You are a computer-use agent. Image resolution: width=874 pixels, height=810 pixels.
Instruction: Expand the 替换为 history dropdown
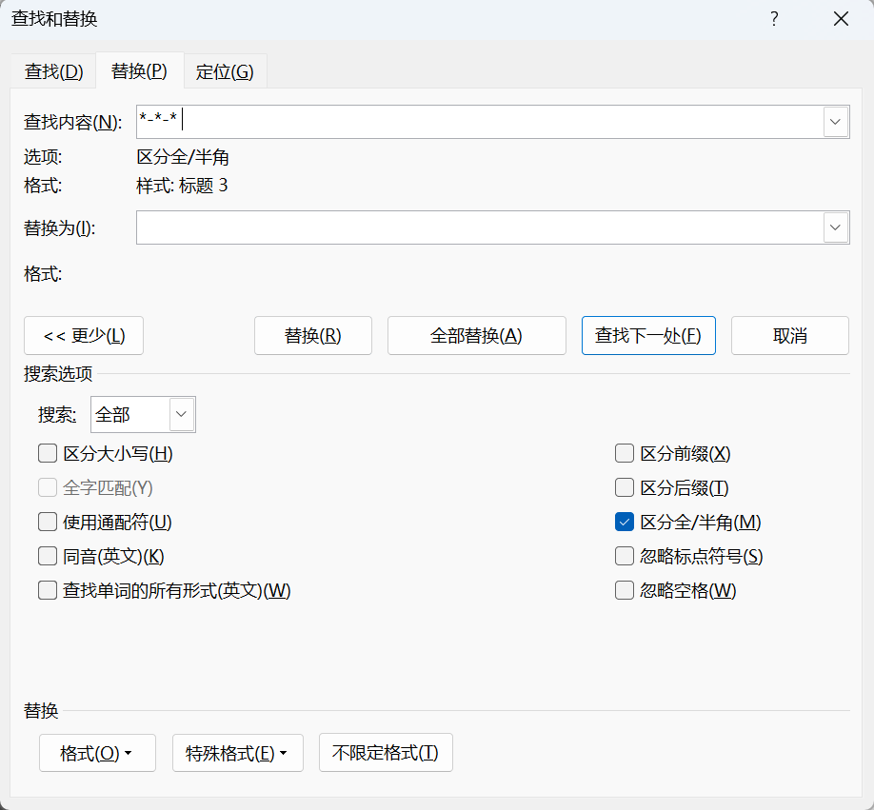[835, 227]
